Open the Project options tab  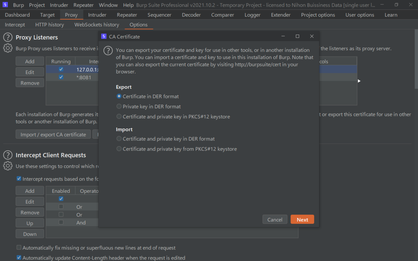(318, 15)
